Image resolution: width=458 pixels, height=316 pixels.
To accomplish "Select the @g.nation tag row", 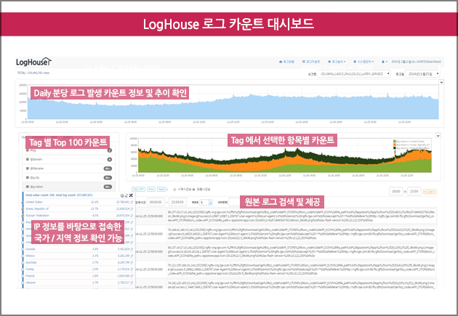I will point(68,187).
